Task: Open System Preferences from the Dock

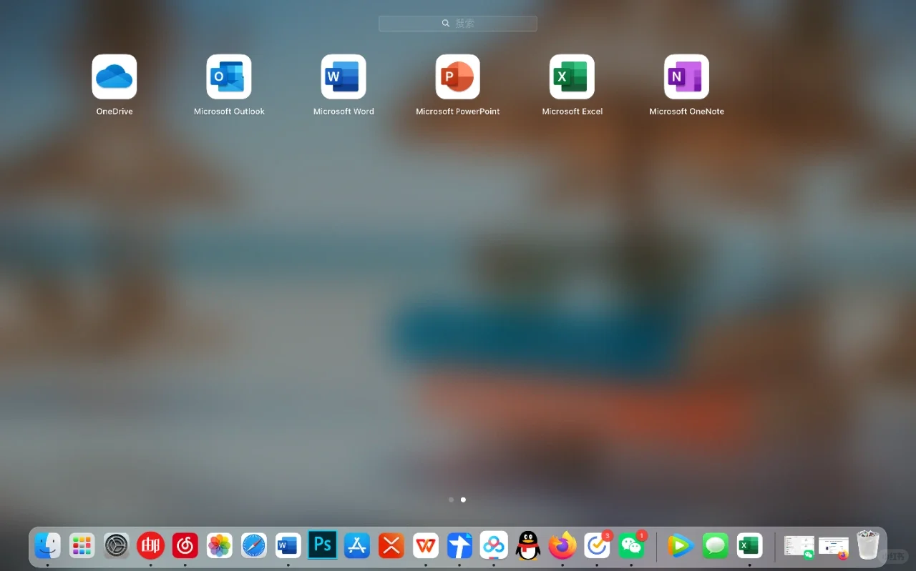Action: click(116, 545)
